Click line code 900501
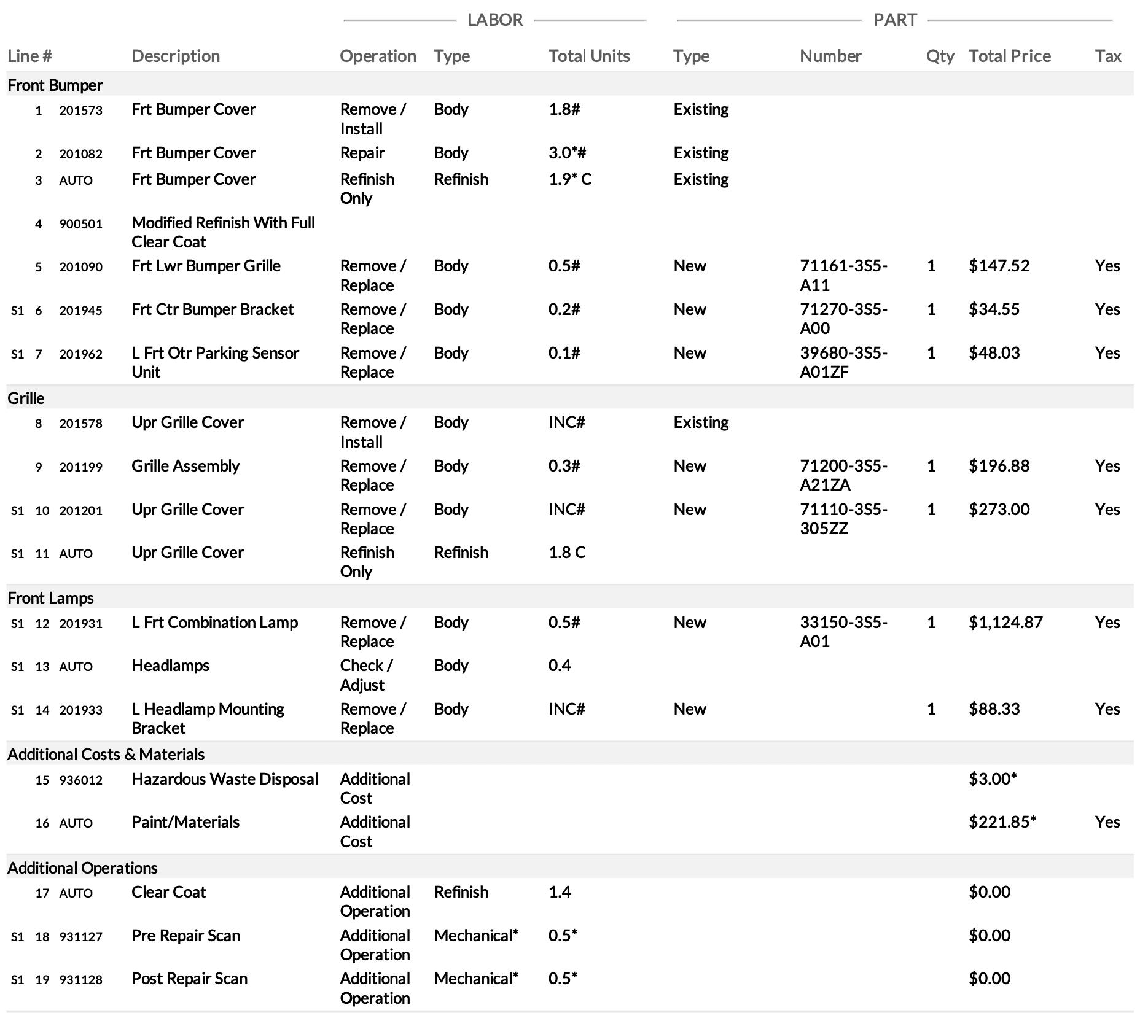This screenshot has width=1140, height=1013. tap(80, 224)
